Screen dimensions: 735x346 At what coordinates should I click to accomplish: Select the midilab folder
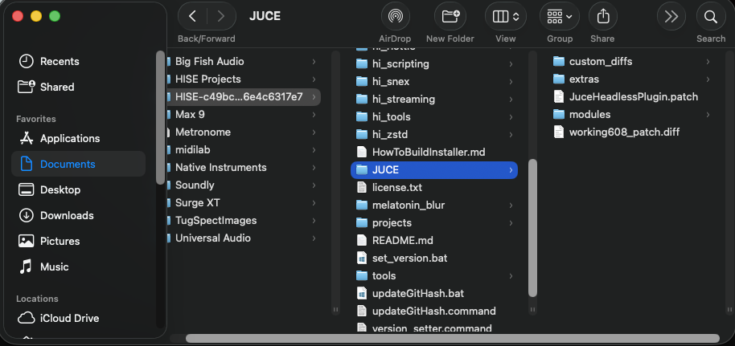coord(244,150)
